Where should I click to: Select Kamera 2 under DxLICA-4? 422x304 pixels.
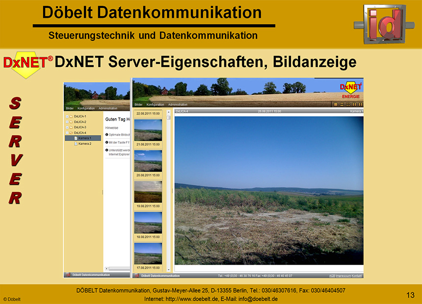85,144
